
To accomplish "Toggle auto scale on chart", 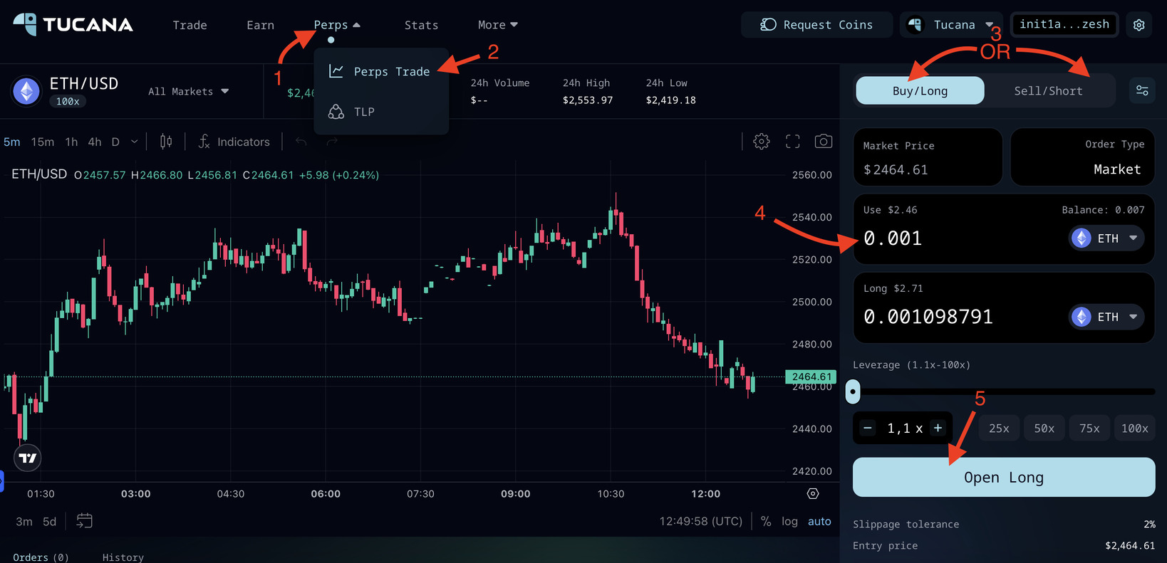I will [819, 521].
